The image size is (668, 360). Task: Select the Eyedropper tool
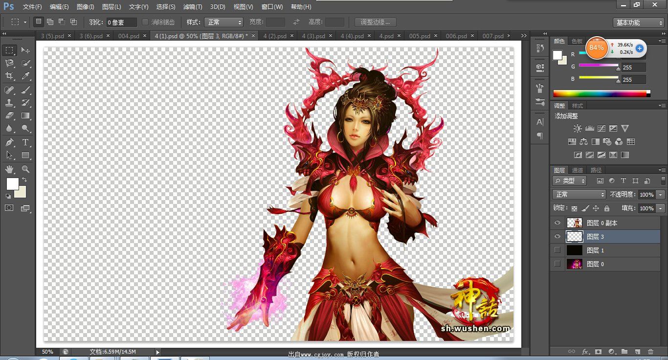(25, 76)
